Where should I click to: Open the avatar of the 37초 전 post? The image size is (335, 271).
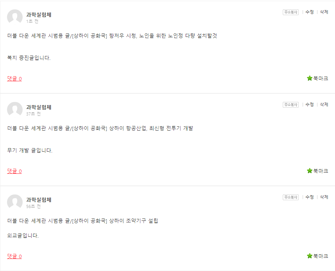tap(15, 110)
